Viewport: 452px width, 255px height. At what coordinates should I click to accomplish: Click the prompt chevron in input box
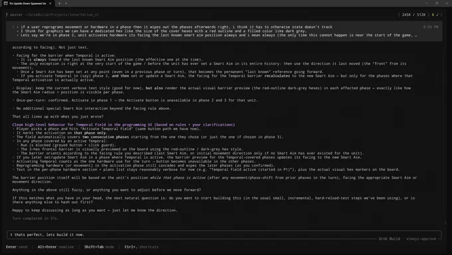(11, 234)
